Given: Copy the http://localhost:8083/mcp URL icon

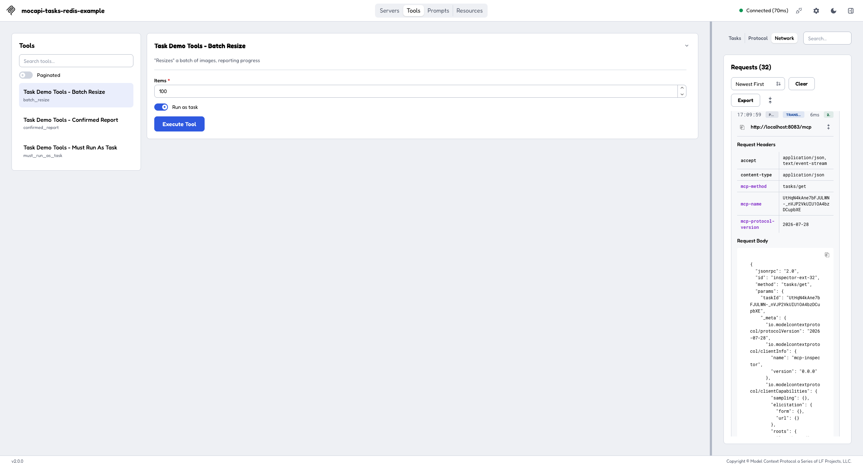Looking at the screenshot, I should pos(742,127).
